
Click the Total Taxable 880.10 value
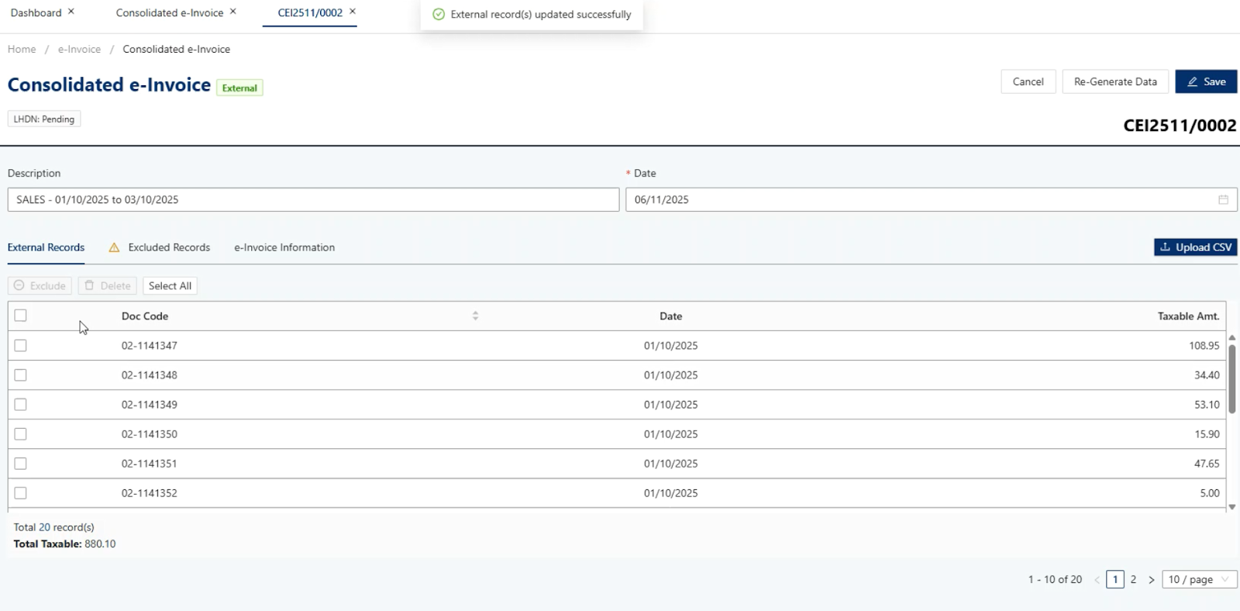point(100,544)
